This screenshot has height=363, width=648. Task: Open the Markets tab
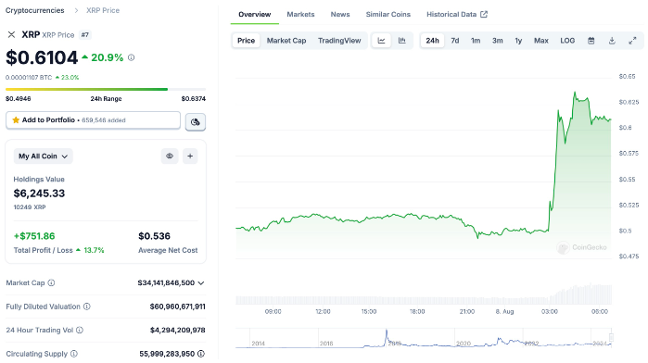(x=300, y=15)
